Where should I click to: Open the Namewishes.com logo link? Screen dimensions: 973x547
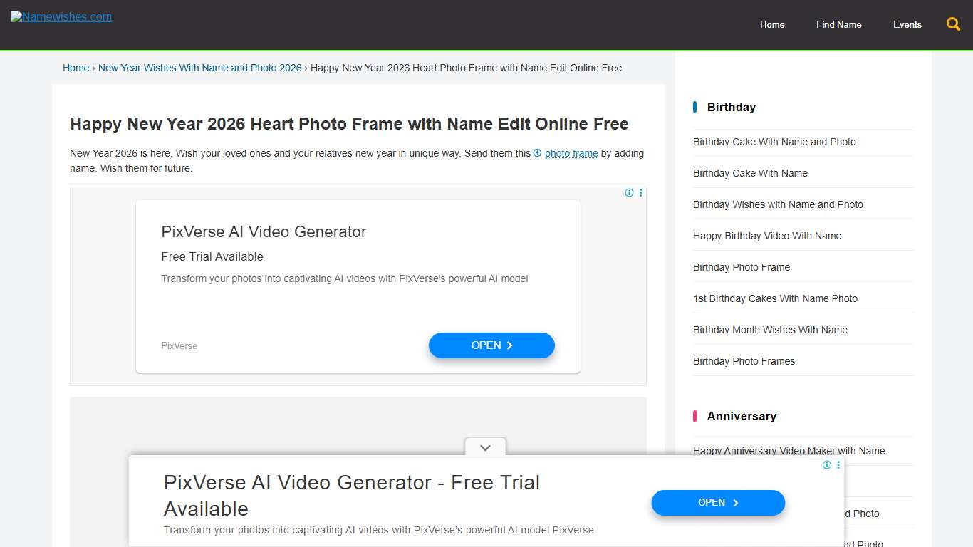click(x=61, y=17)
